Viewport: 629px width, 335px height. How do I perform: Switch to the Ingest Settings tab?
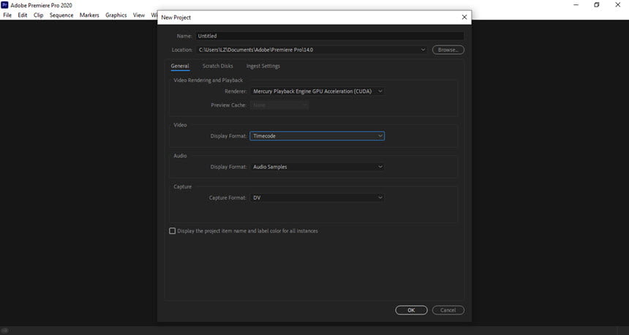click(x=263, y=66)
